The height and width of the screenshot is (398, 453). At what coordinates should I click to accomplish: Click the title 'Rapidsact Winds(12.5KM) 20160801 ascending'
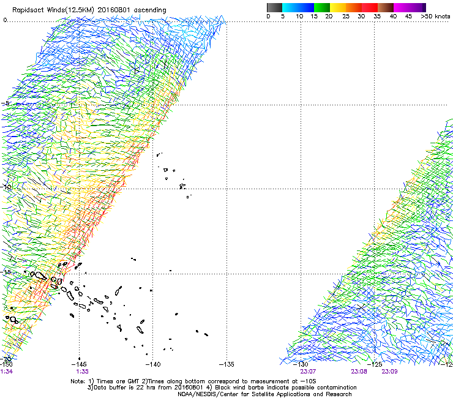pos(89,10)
